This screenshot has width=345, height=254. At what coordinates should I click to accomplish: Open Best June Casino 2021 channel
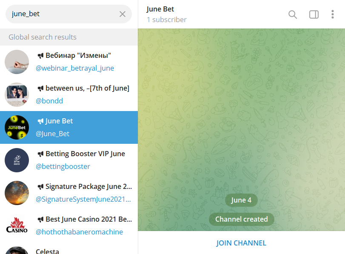click(x=69, y=226)
